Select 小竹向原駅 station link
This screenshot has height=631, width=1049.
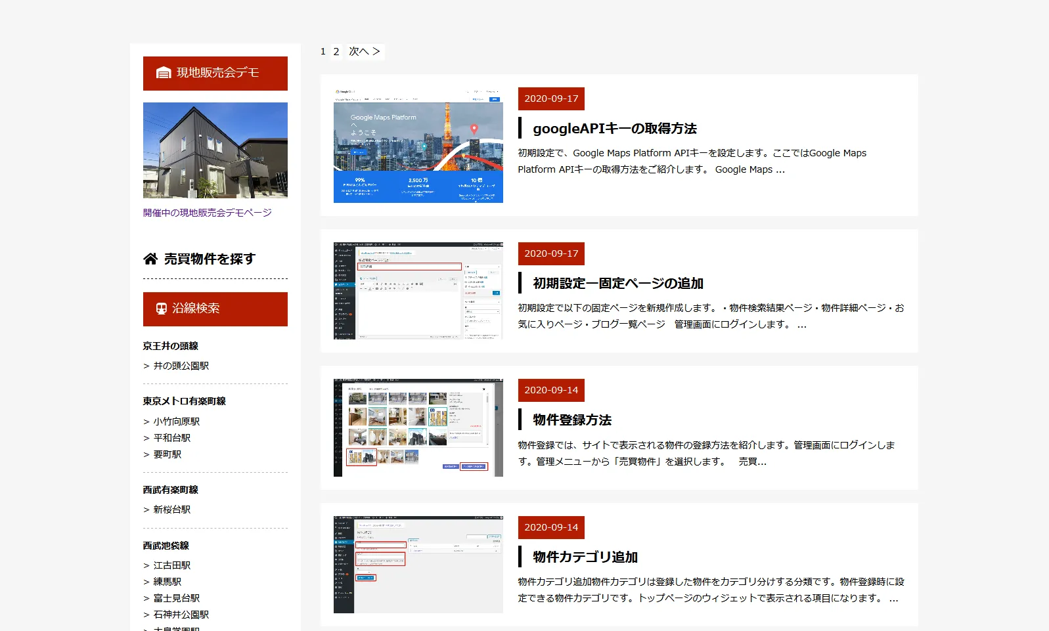(176, 422)
